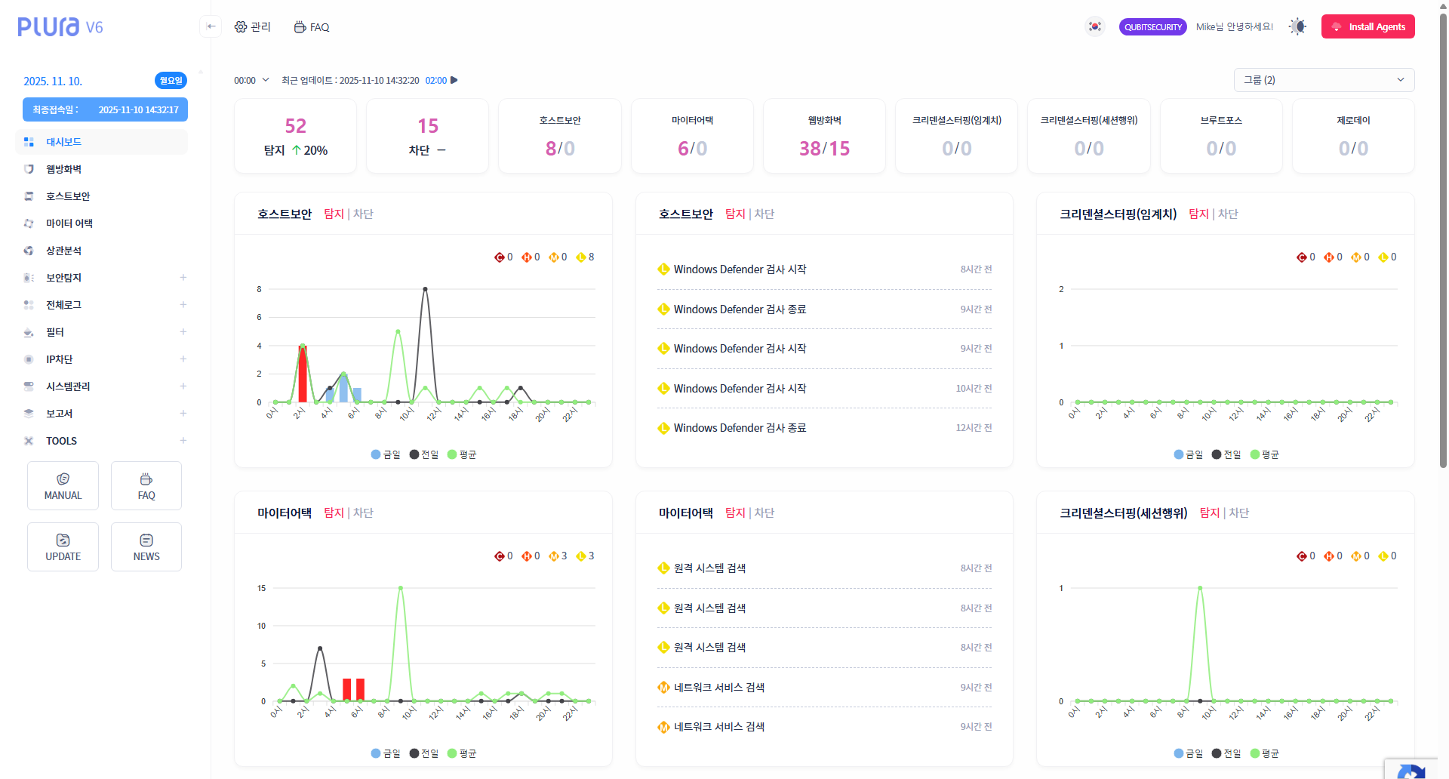Open the 관리 gear menu in the top bar

(x=252, y=27)
